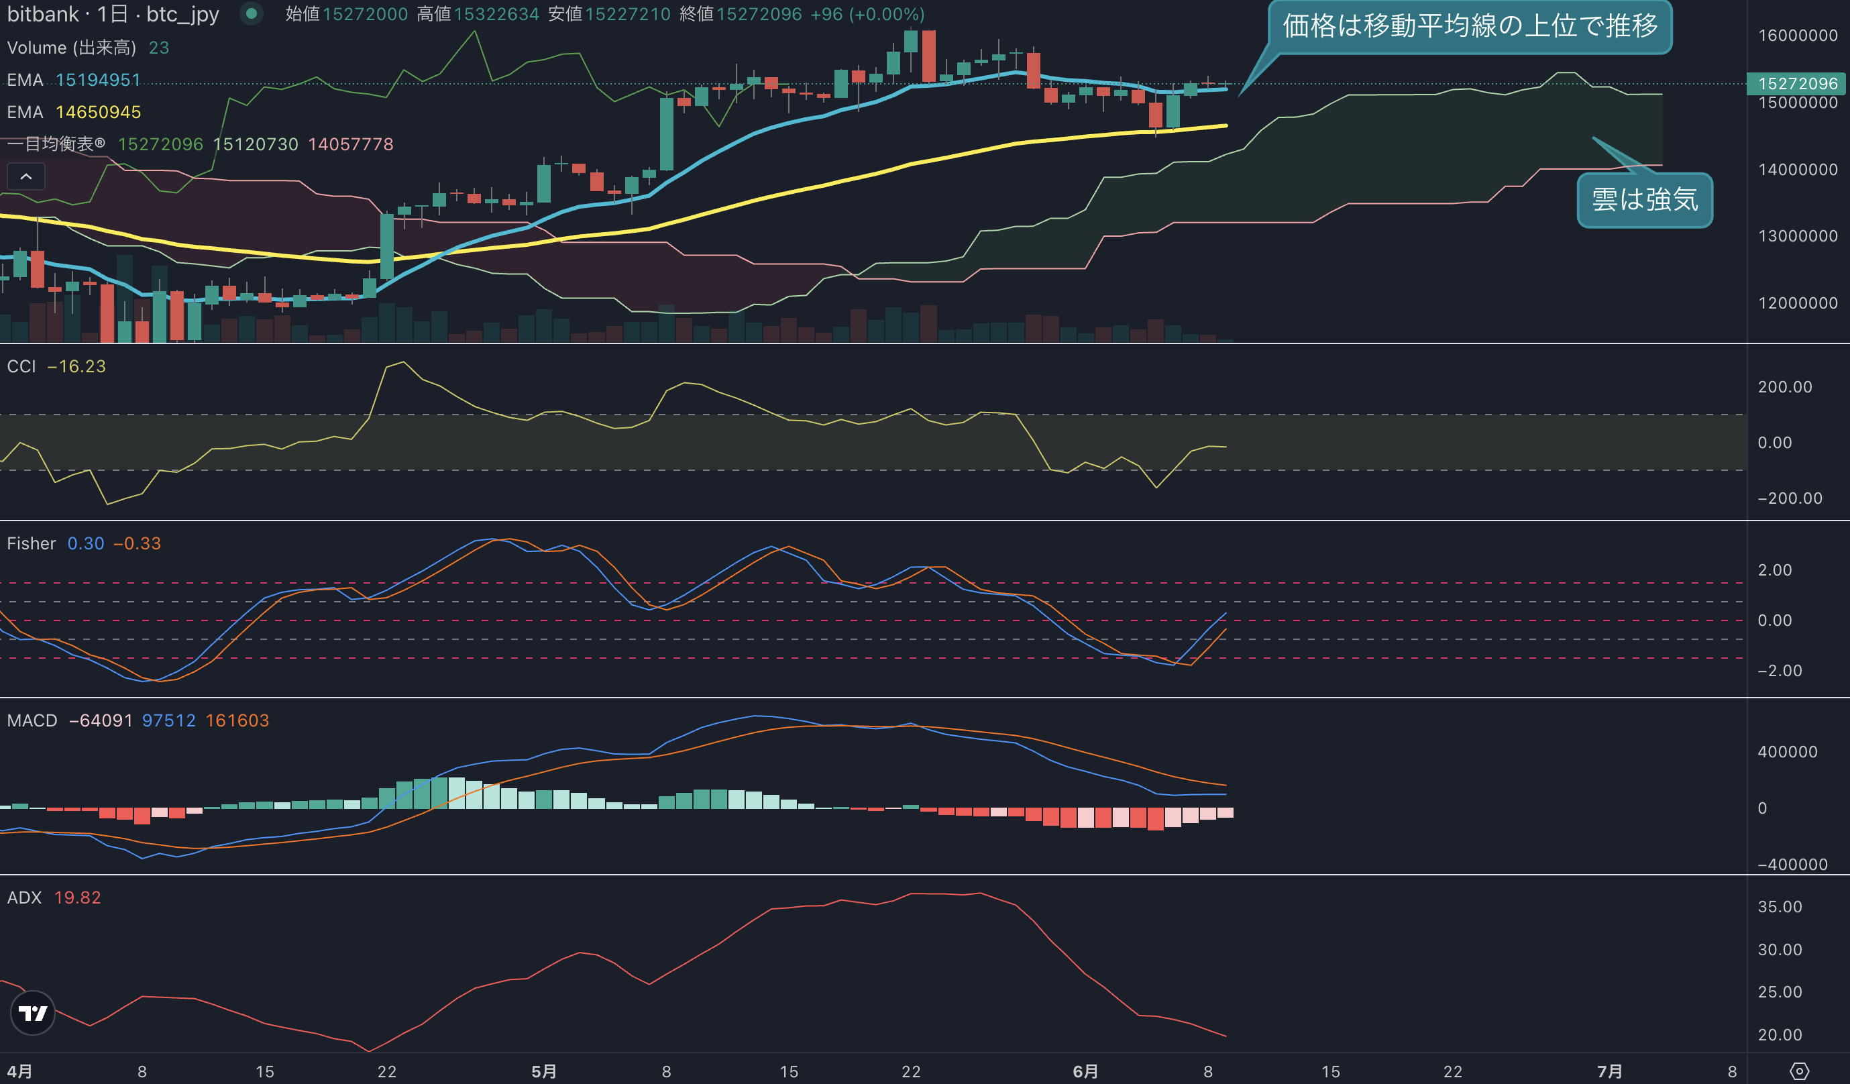Click the 一目均衡表 indicator legend

56,145
